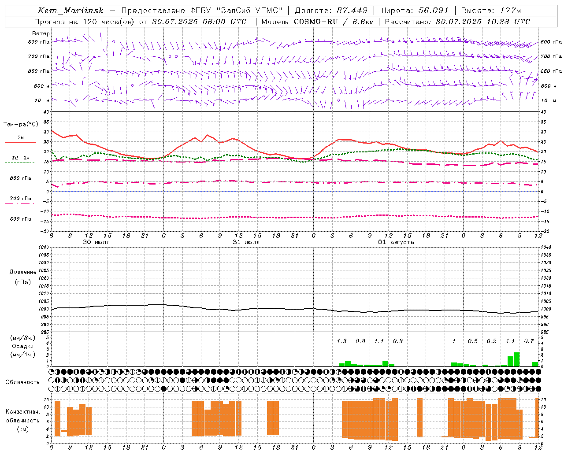Screen dimensions: 564x451
Task: Select the 2м temperature legend entry
Action: pyautogui.click(x=21, y=137)
